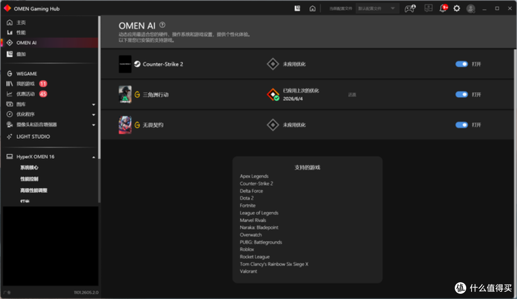Open the WEGAME sidebar entry
The image size is (517, 299).
[x=27, y=74]
